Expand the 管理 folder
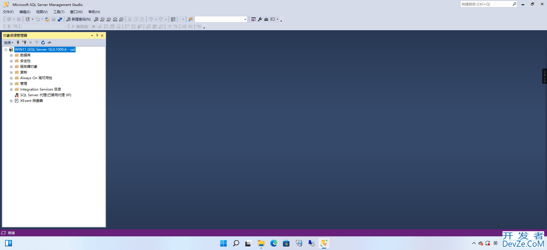 pos(11,84)
